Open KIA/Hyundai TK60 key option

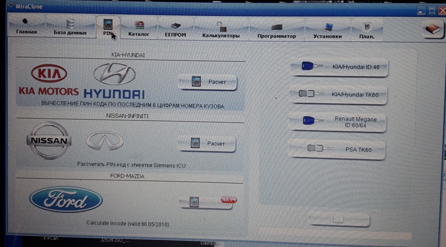coord(338,94)
